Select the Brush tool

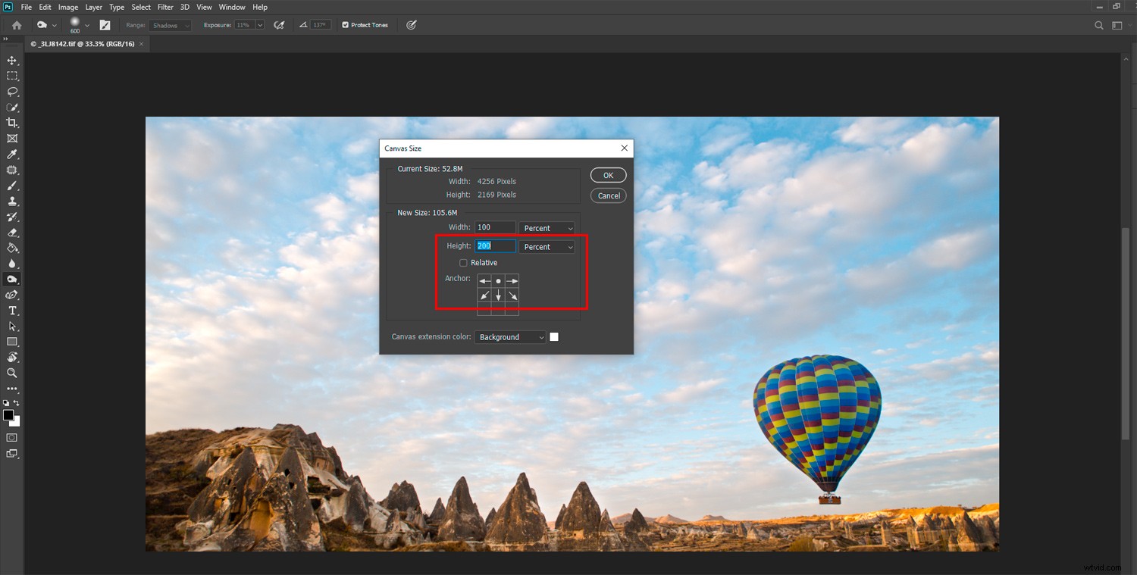tap(11, 186)
